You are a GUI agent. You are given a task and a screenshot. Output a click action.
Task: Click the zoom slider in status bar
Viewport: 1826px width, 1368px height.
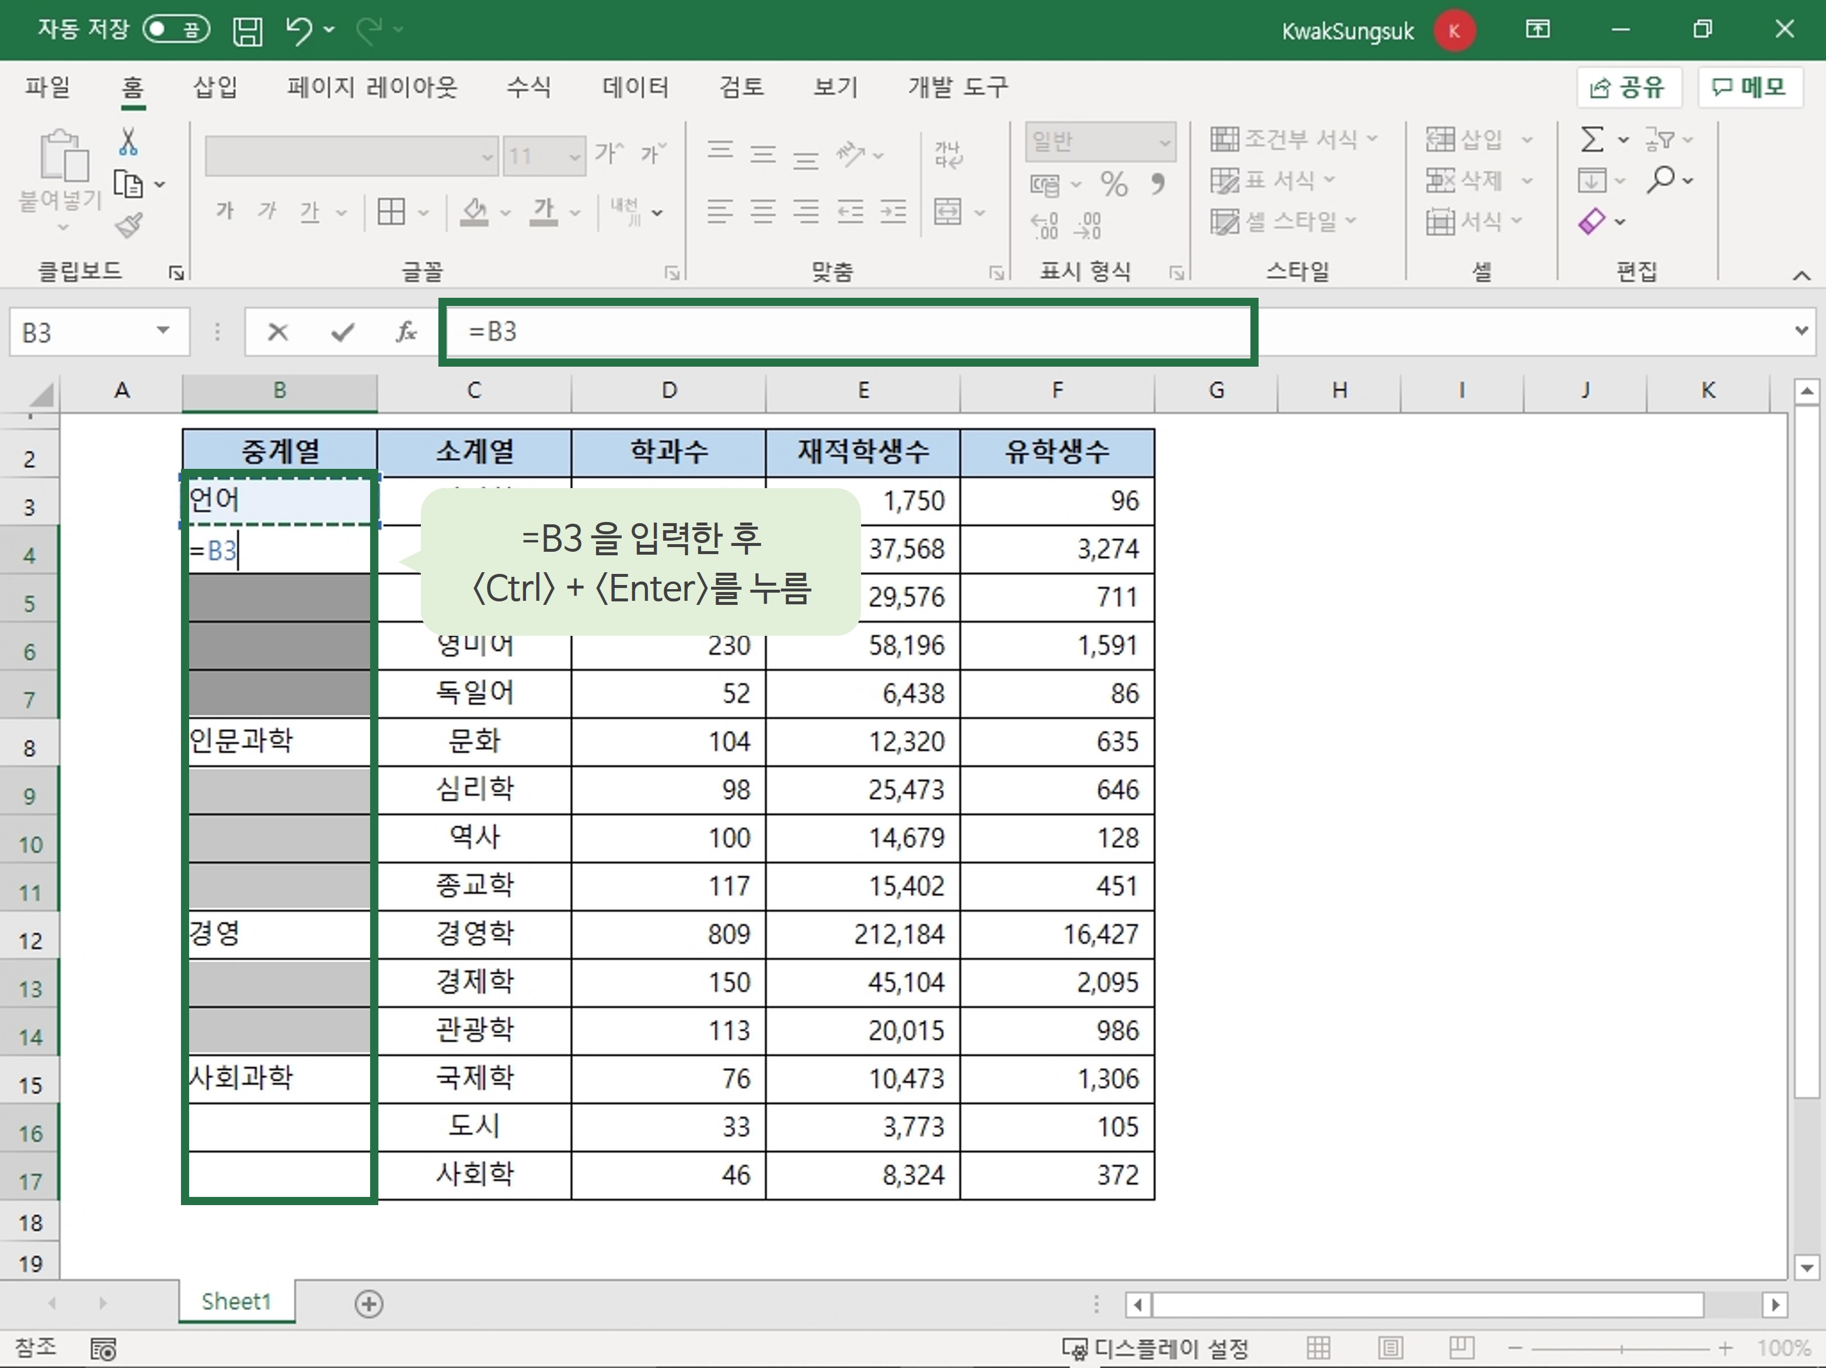(1621, 1348)
